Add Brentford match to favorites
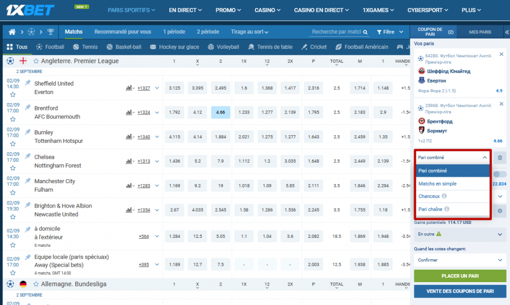 click(x=12, y=119)
